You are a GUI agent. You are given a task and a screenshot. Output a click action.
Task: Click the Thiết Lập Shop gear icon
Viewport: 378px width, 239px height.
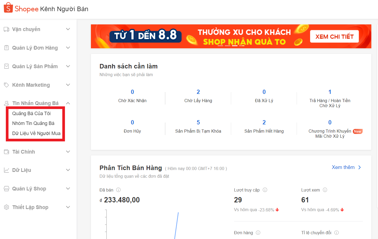tap(6, 207)
